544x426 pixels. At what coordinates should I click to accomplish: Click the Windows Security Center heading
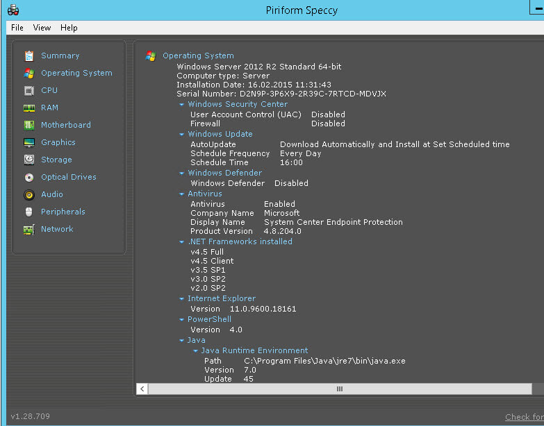[x=238, y=104]
